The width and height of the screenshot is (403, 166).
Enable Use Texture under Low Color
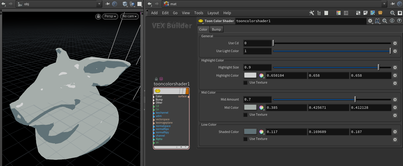click(x=246, y=139)
